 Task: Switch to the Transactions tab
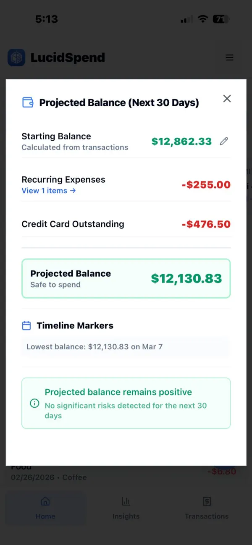tap(207, 508)
